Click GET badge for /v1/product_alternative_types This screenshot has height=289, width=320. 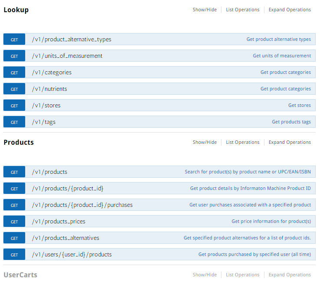14,39
